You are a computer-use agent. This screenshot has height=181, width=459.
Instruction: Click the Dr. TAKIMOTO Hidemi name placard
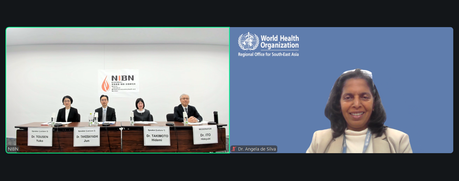(157, 136)
